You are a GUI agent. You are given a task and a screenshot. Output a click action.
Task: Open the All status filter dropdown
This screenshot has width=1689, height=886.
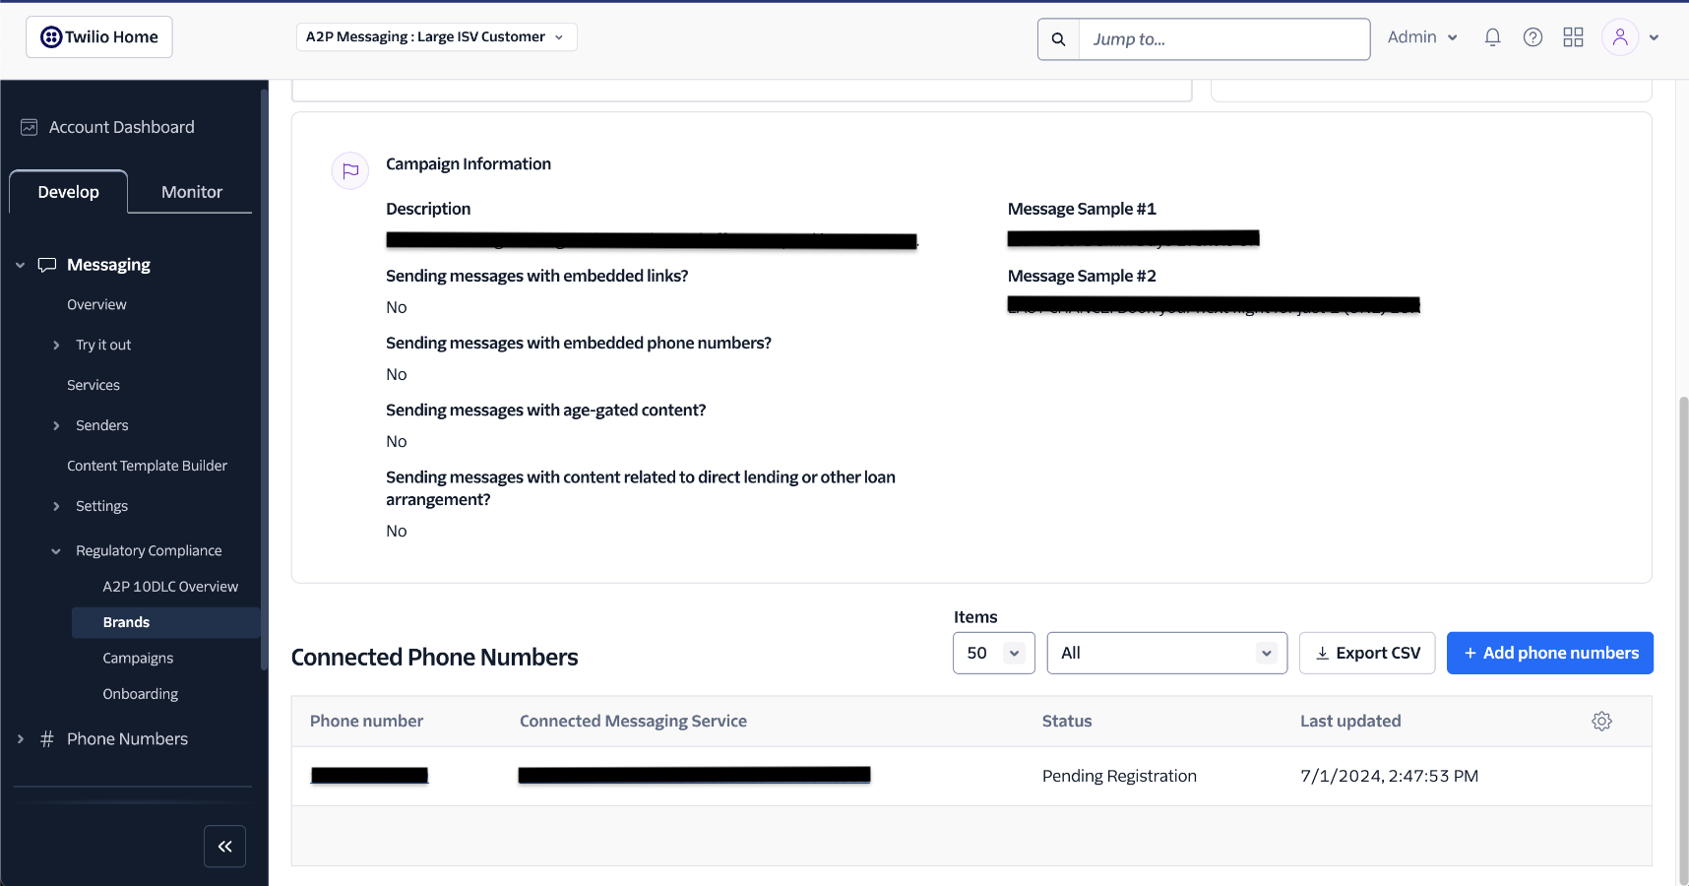(1166, 653)
